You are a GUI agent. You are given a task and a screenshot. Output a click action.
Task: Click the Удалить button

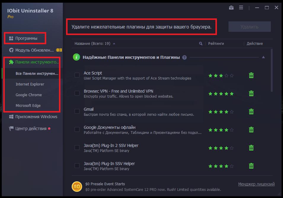[x=250, y=27]
